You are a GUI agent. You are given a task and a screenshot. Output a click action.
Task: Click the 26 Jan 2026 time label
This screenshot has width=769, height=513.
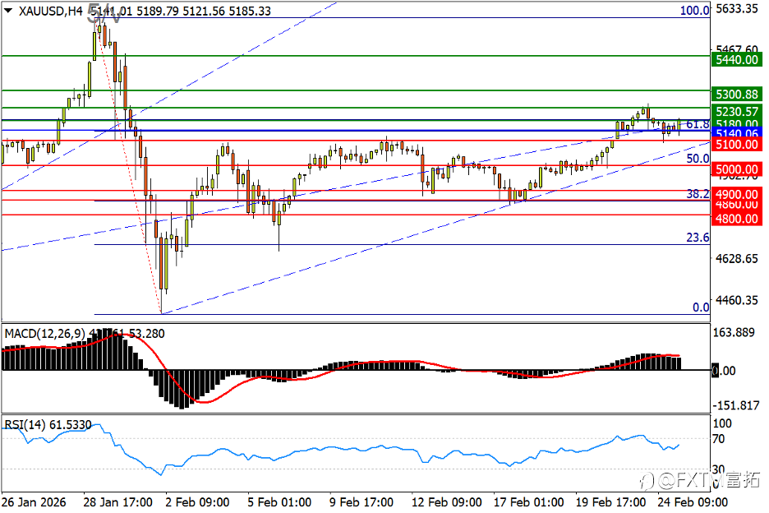[34, 502]
